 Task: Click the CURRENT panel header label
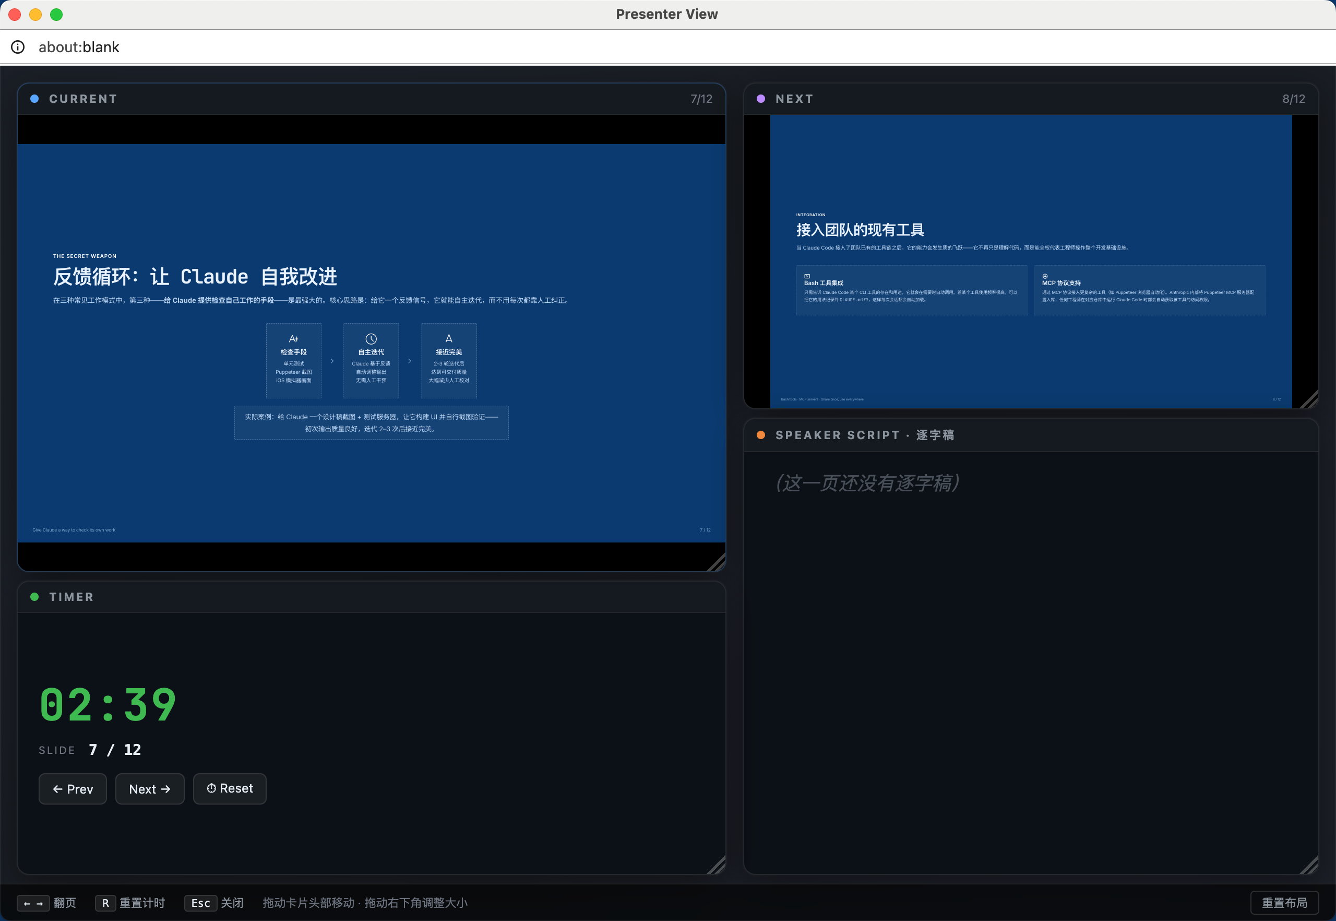pos(83,99)
